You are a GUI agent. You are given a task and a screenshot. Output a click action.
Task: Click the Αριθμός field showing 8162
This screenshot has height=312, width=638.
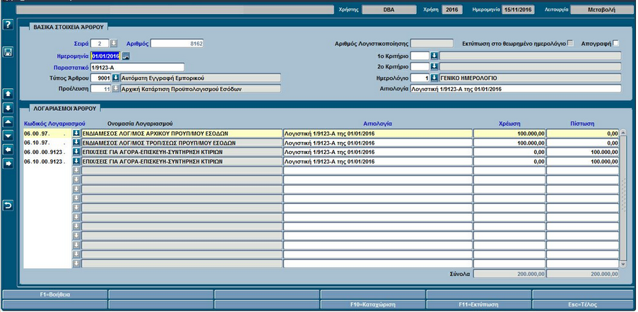pyautogui.click(x=177, y=44)
